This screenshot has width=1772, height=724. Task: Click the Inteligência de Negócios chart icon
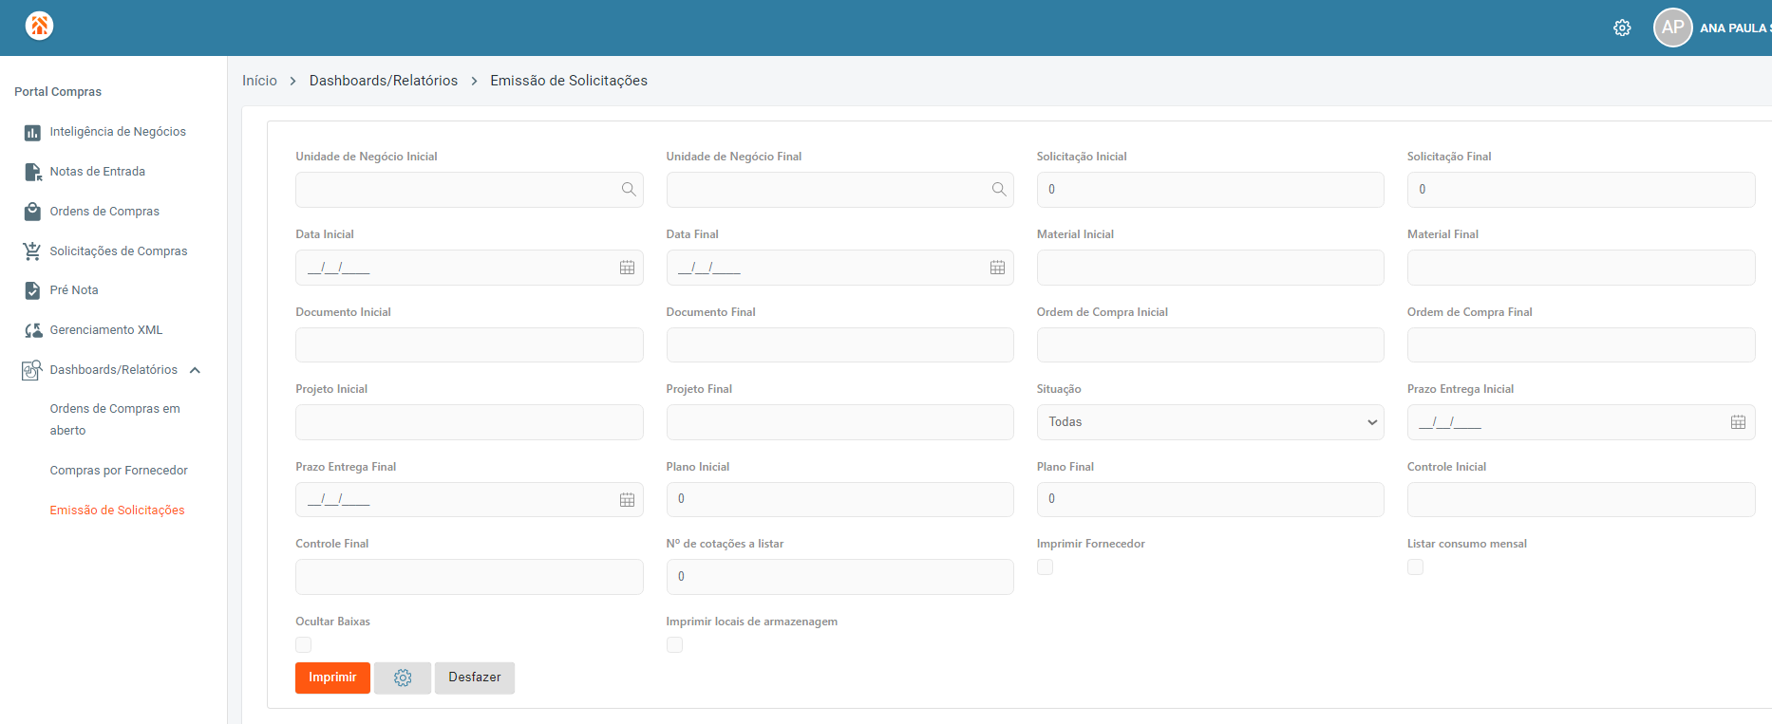tap(32, 133)
